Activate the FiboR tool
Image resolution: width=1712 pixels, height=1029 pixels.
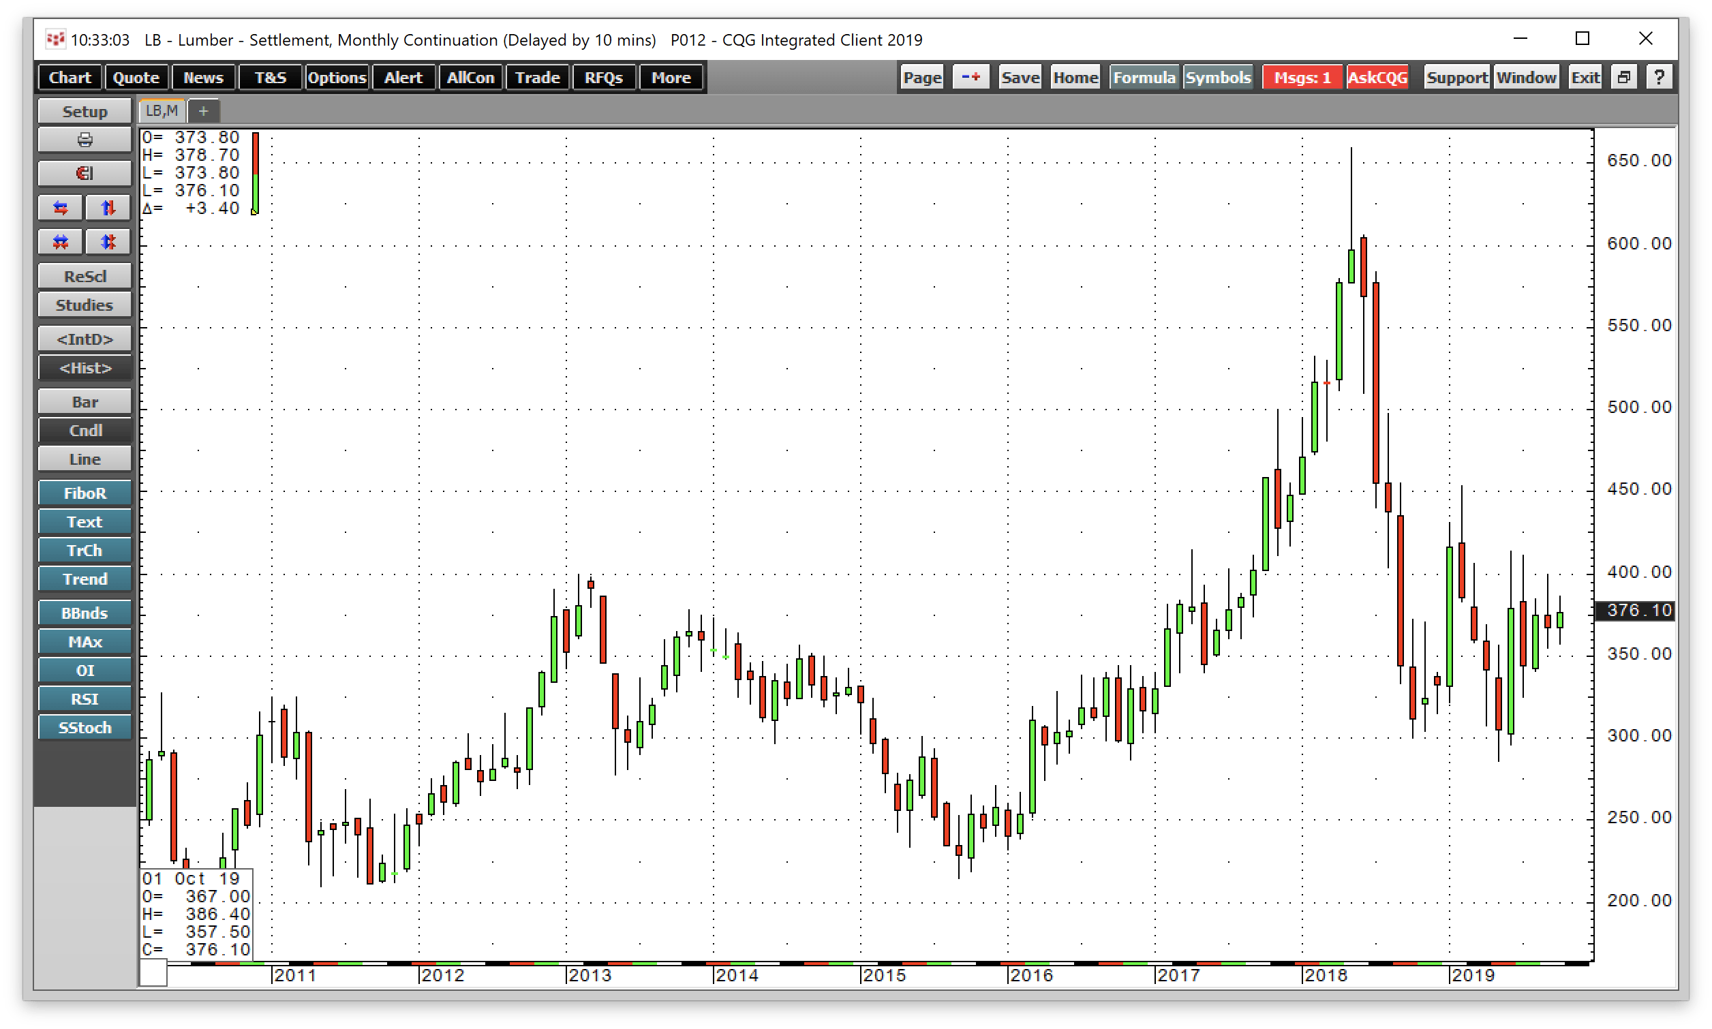coord(85,493)
